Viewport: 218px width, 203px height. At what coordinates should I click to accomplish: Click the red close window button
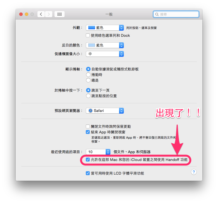[21, 14]
